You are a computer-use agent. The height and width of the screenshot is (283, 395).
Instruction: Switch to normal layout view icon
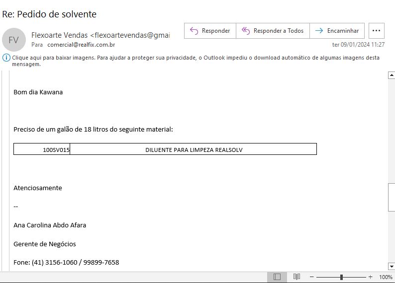pos(277,277)
